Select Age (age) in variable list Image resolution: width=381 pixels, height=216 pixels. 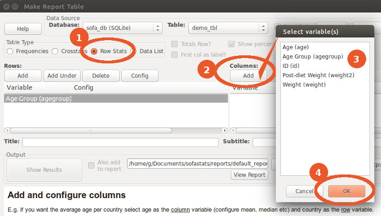pyautogui.click(x=296, y=47)
